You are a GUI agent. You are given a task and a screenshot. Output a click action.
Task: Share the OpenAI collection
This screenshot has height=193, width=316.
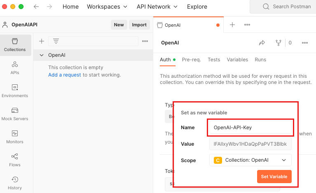pos(262,43)
